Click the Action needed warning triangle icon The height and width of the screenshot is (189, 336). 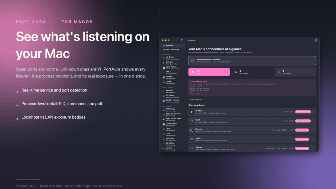click(236, 72)
